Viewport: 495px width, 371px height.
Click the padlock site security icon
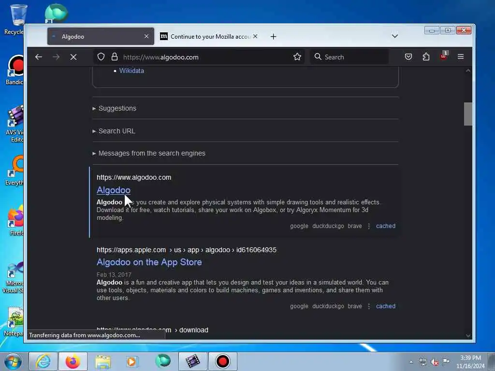pyautogui.click(x=115, y=57)
